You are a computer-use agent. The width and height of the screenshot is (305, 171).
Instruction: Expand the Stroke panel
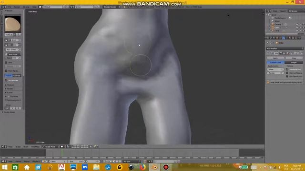tap(10, 89)
